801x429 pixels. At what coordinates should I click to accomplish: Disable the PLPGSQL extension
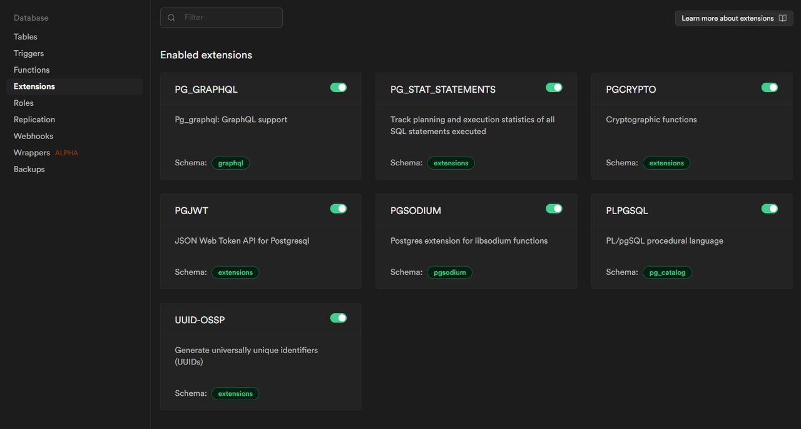click(770, 209)
